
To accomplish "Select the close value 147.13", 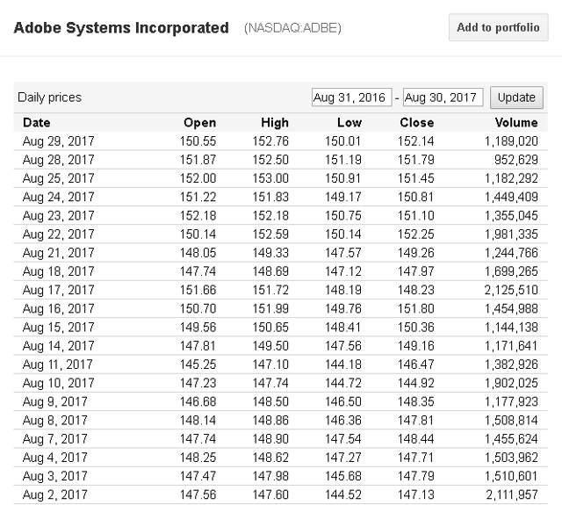I will (x=415, y=495).
